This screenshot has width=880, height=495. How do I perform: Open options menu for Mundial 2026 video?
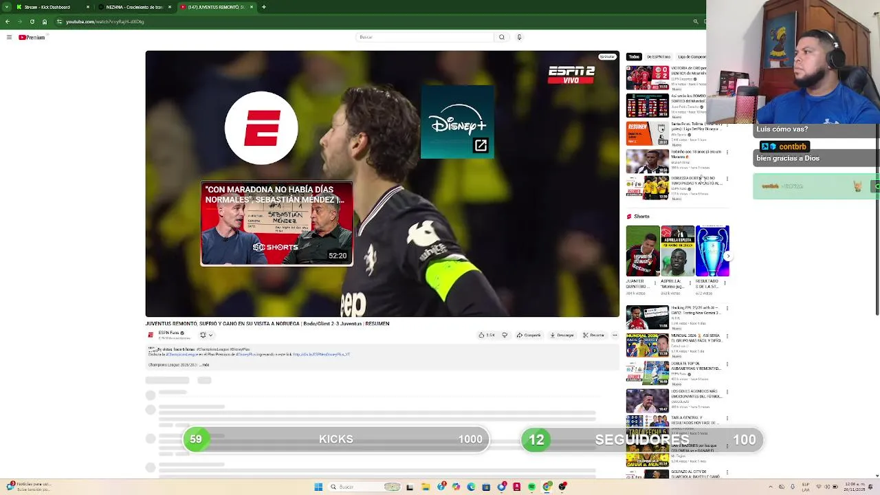point(727,336)
